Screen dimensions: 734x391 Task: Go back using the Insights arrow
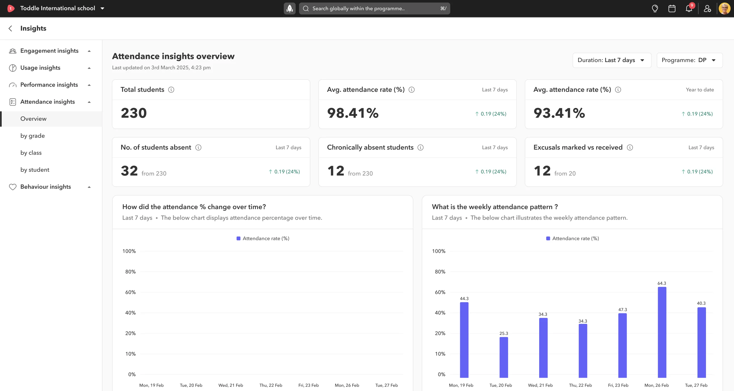click(10, 28)
